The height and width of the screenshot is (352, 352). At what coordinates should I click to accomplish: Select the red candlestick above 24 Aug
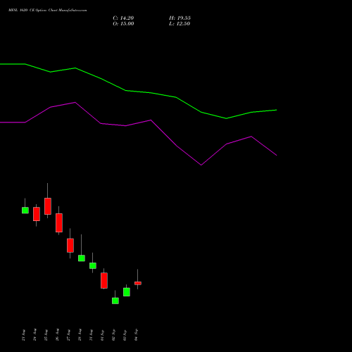click(37, 214)
